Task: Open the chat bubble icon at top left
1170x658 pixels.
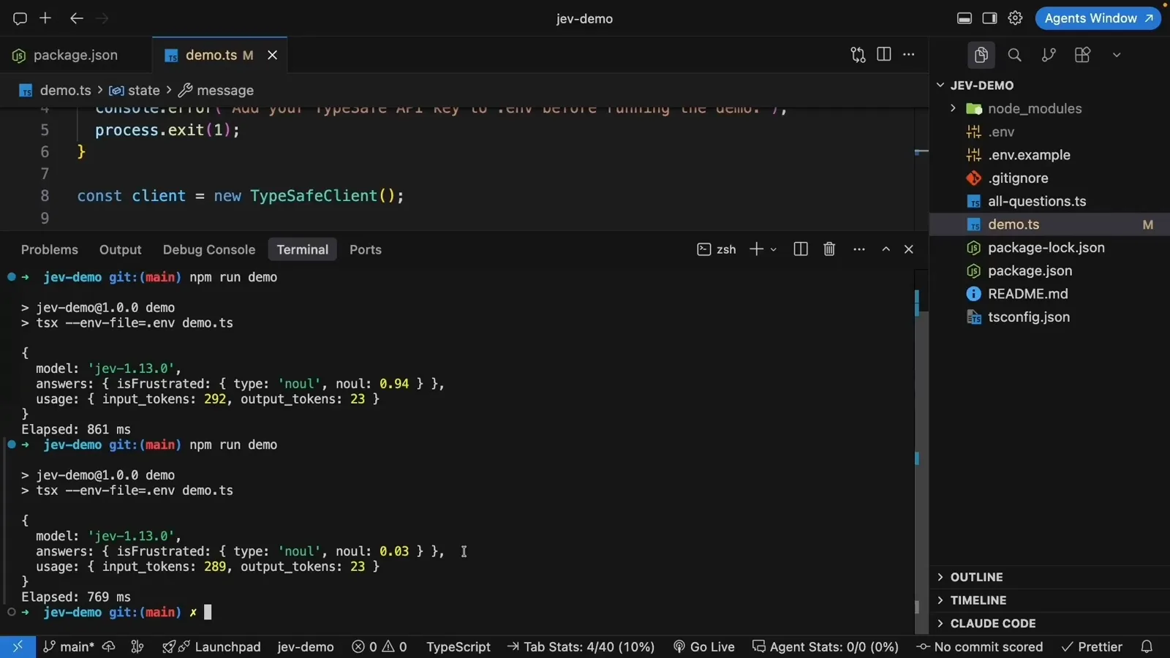Action: click(20, 18)
